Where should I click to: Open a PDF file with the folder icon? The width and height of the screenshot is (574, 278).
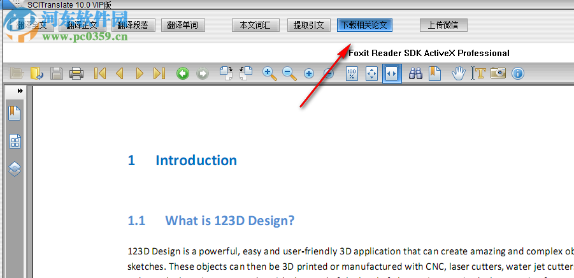click(17, 73)
